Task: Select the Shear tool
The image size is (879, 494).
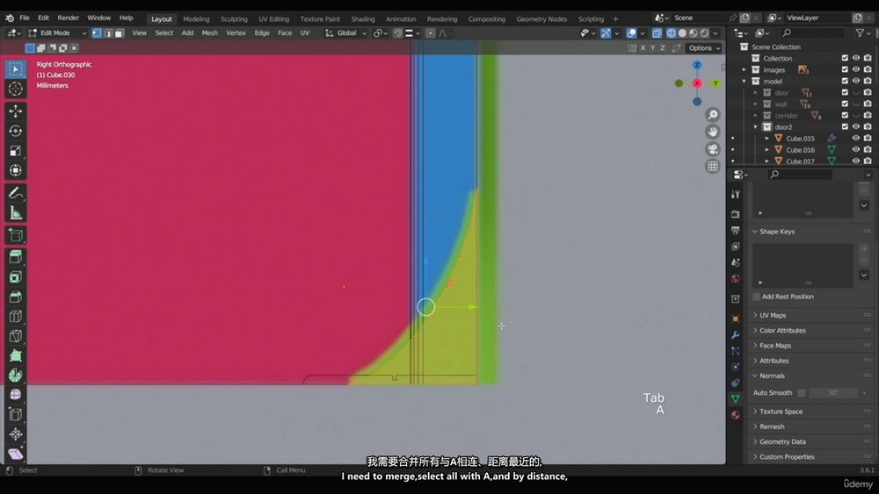Action: (15, 454)
